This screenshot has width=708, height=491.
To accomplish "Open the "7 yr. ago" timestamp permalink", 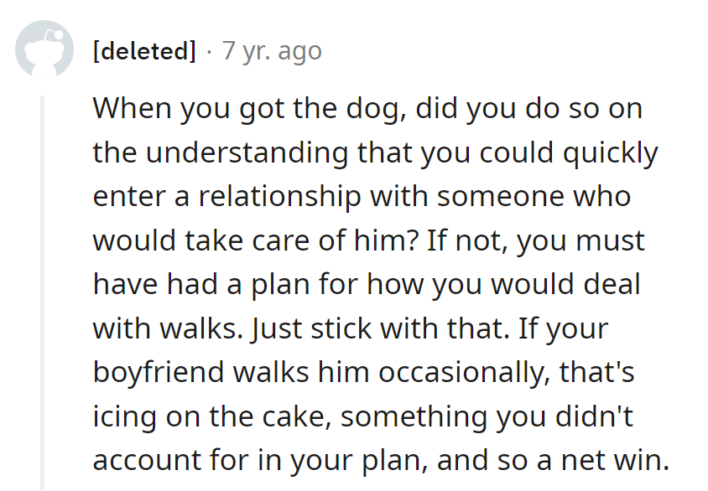I will pyautogui.click(x=272, y=51).
